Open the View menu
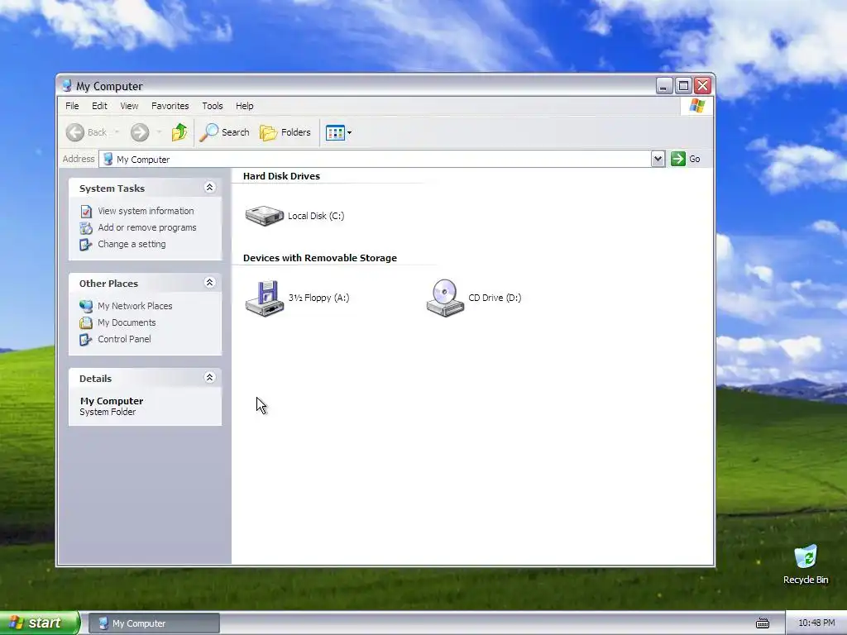 [129, 106]
